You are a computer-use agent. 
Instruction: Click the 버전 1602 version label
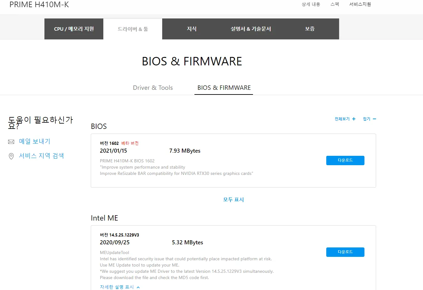109,143
